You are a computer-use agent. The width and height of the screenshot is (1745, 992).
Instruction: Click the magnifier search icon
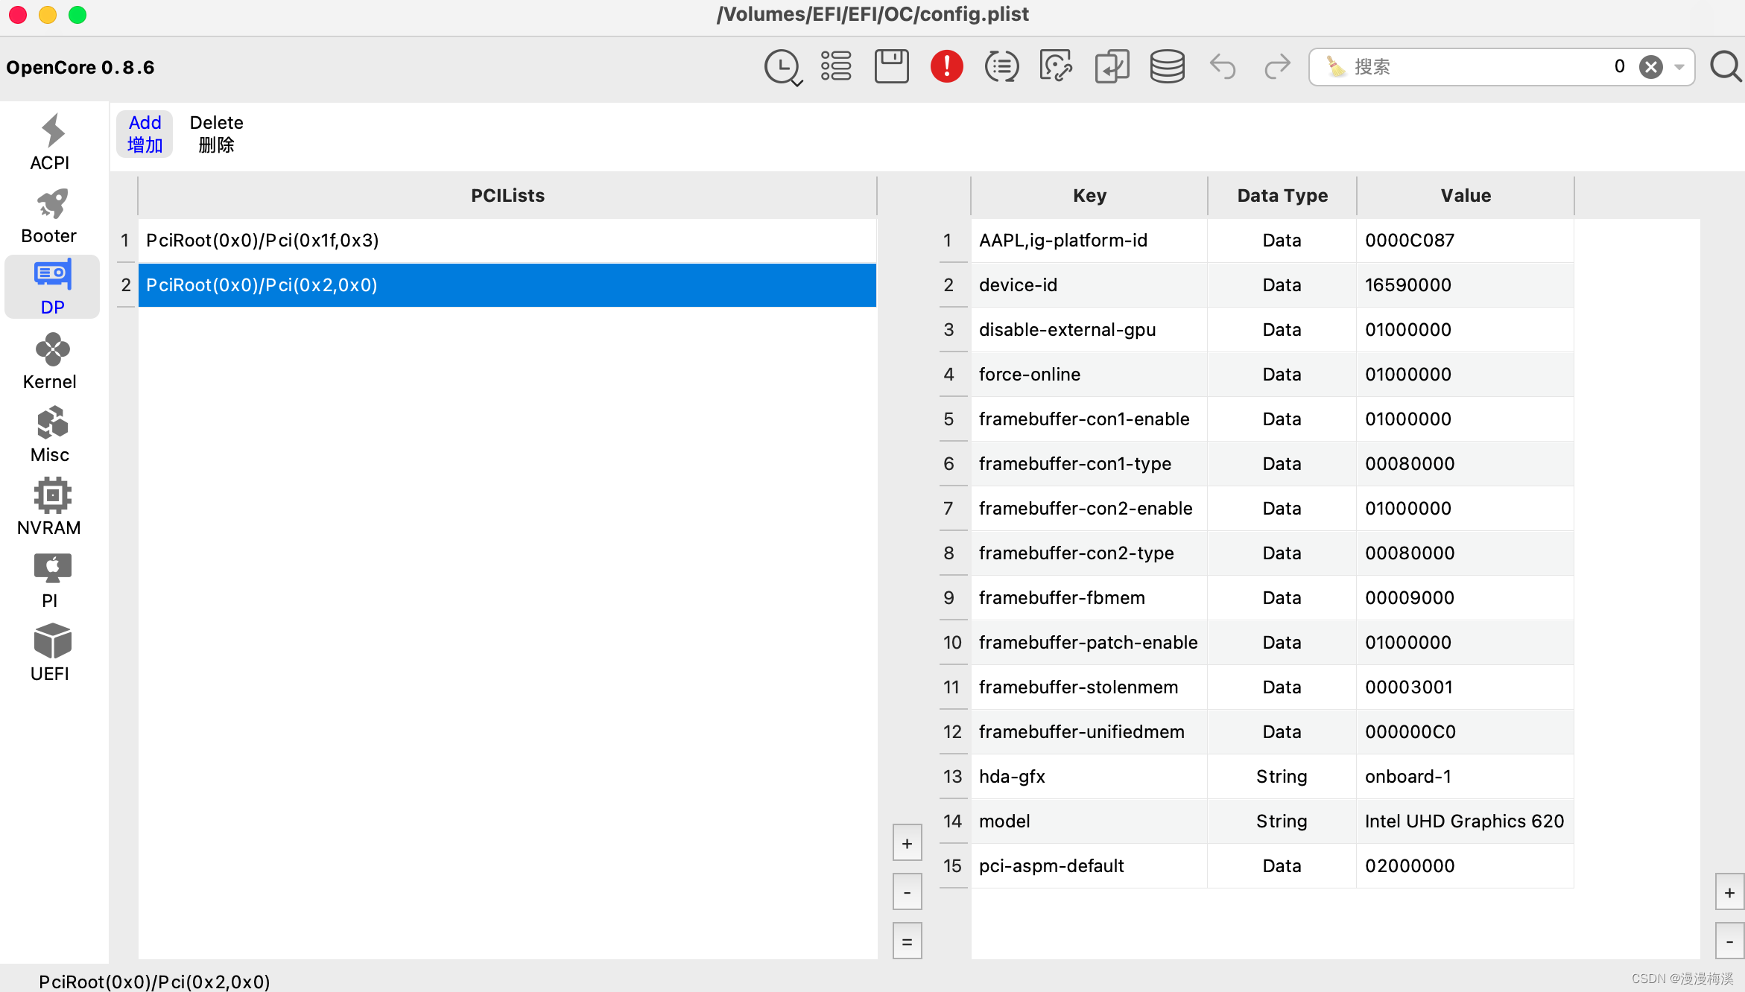pyautogui.click(x=1726, y=66)
